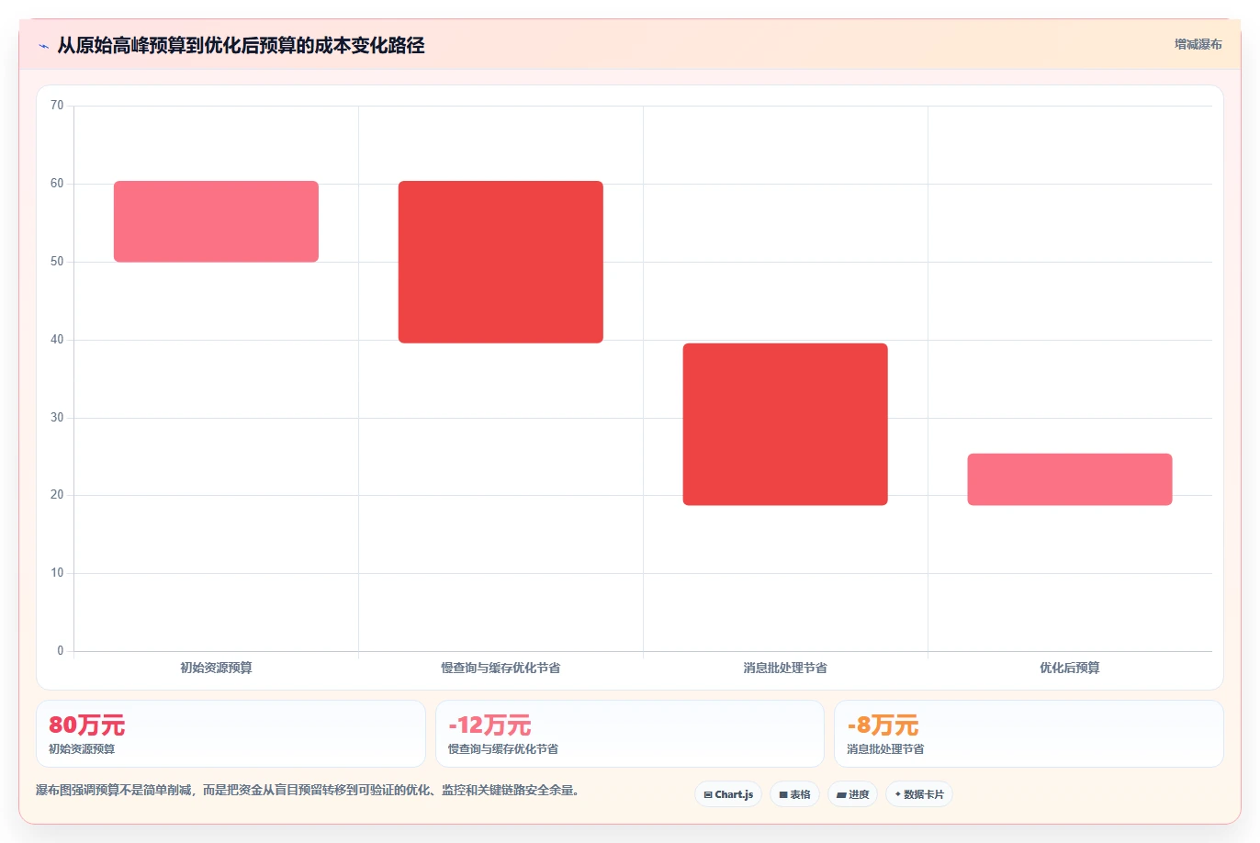Click the y-axis value 60
This screenshot has width=1260, height=843.
point(57,184)
